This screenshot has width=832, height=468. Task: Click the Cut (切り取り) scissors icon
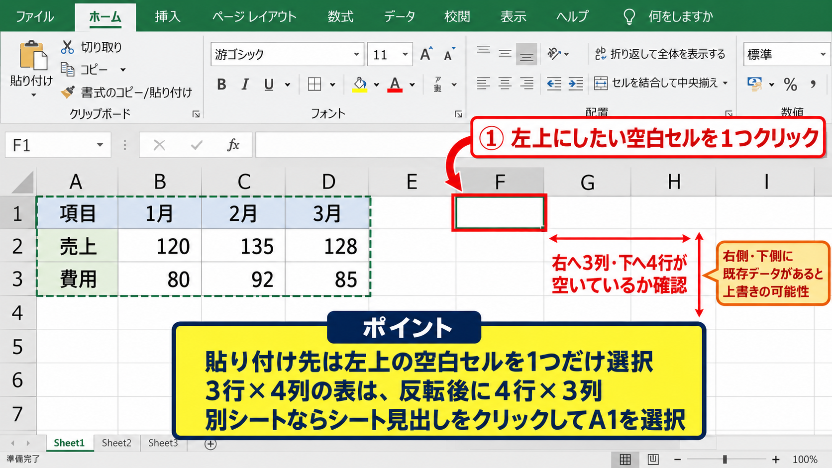[x=67, y=47]
